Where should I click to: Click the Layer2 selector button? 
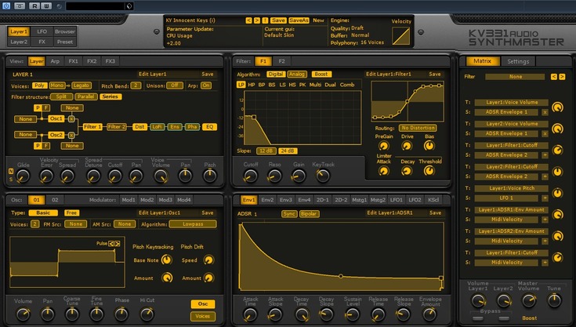pyautogui.click(x=19, y=42)
